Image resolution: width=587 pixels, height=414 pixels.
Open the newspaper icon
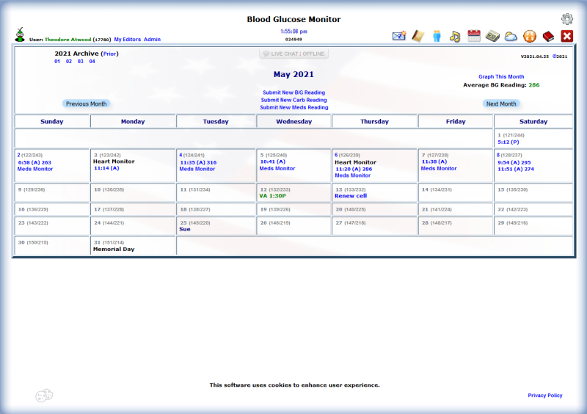tap(492, 36)
